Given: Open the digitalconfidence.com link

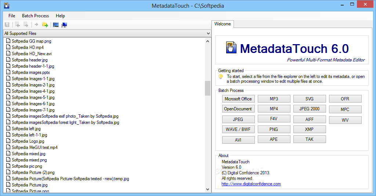Looking at the screenshot, I should click(x=251, y=184).
